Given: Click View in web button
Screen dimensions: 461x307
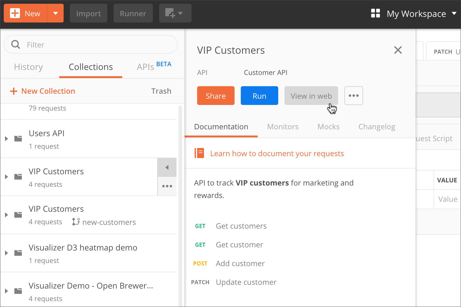Looking at the screenshot, I should [x=311, y=96].
